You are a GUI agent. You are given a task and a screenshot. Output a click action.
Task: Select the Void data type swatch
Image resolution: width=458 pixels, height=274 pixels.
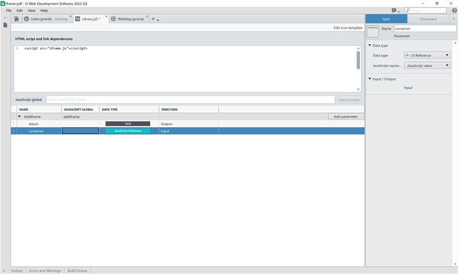coord(128,124)
